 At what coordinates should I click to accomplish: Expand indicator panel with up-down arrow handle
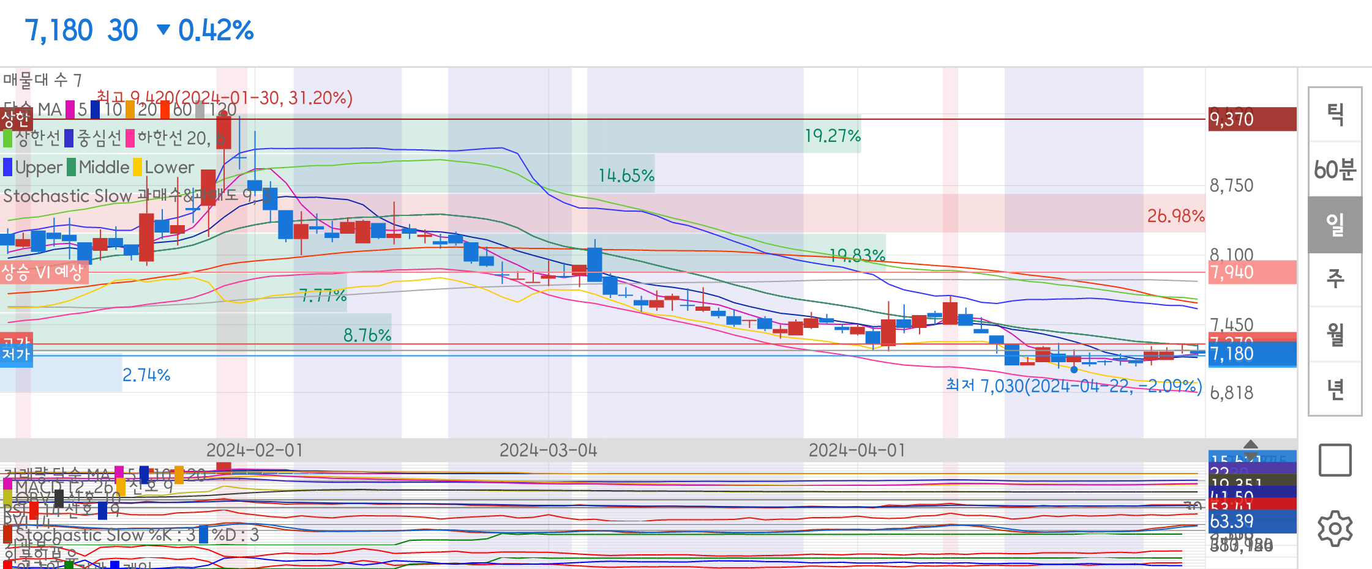[x=1251, y=449]
